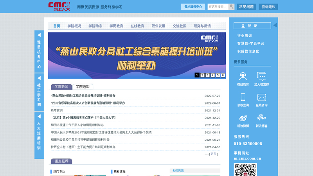This screenshot has width=313, height=176.
Task: Collapse right sidebar with arrow
Action: point(275,25)
